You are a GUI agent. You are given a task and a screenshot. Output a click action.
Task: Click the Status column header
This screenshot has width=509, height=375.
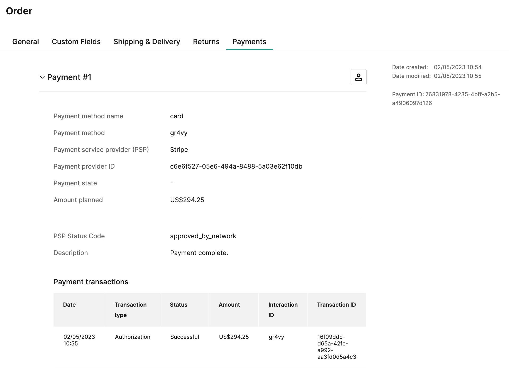point(184,310)
